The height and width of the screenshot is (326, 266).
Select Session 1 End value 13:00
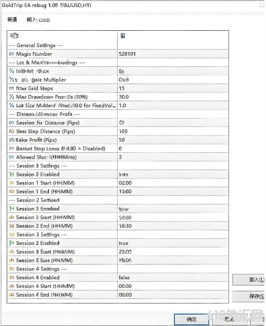[125, 192]
